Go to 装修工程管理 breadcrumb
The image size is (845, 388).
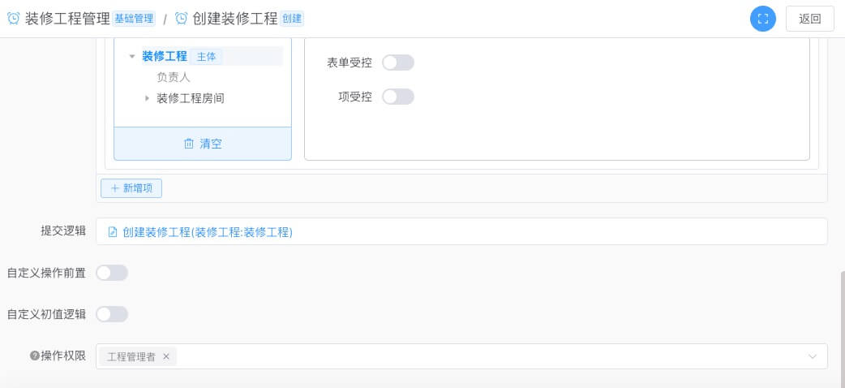(67, 19)
